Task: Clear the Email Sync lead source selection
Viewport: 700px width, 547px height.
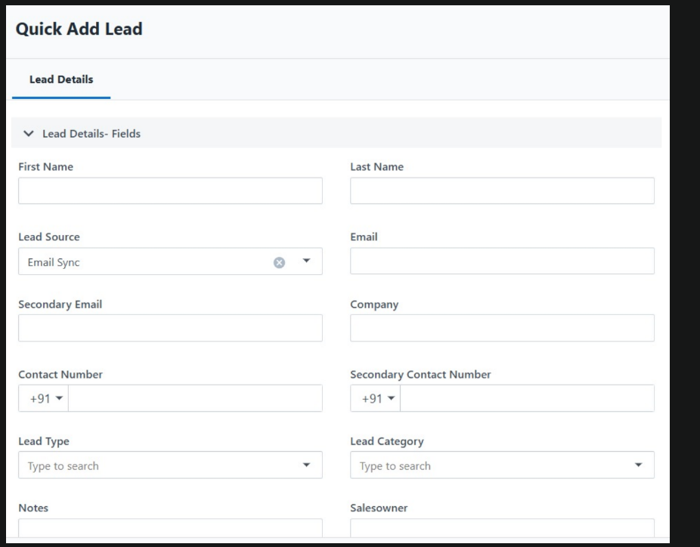Action: 279,262
